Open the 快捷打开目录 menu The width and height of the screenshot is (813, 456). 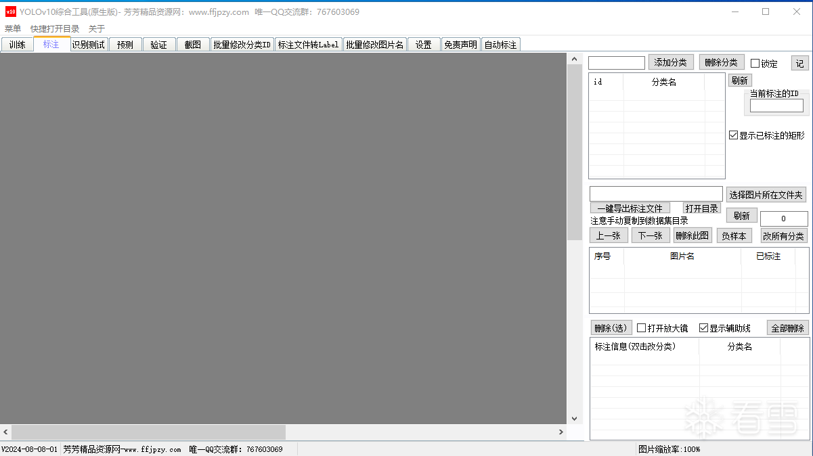[x=55, y=29]
